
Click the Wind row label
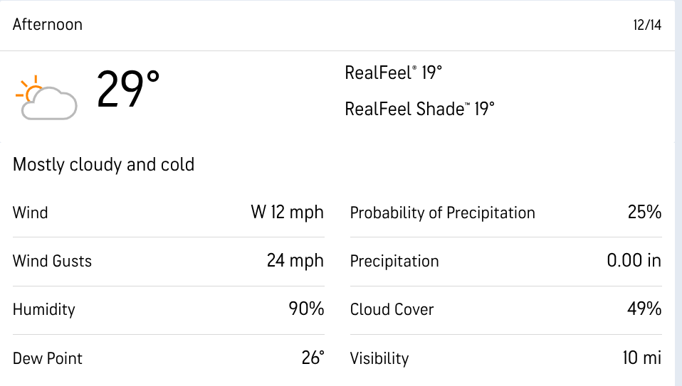point(31,213)
